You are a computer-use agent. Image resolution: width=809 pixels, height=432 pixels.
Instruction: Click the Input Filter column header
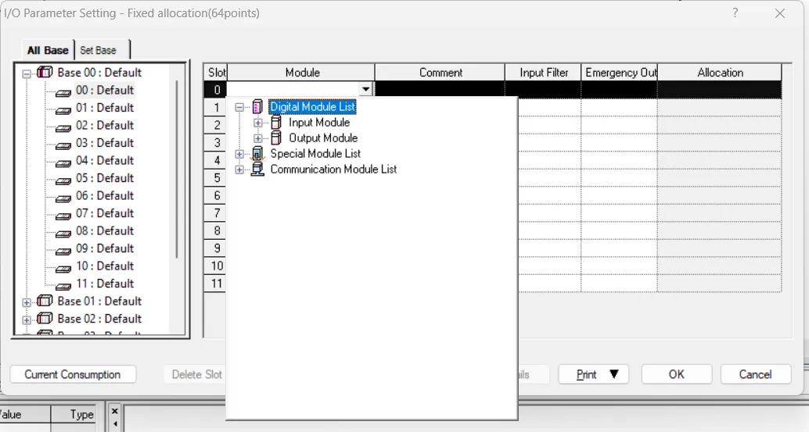pos(543,73)
